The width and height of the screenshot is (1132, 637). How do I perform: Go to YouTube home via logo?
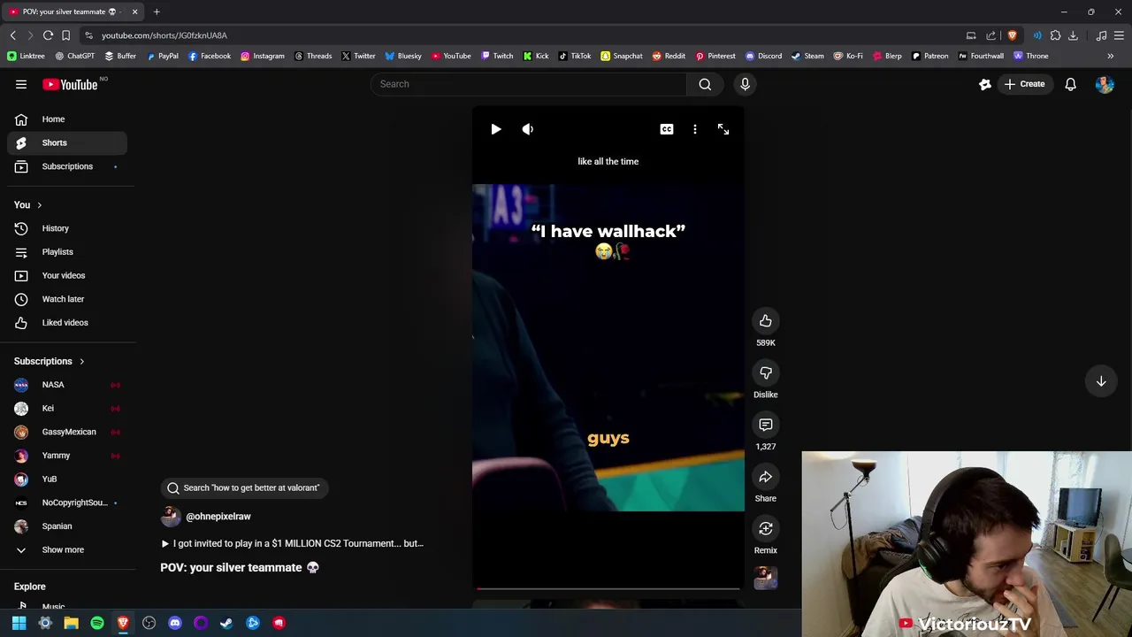[70, 84]
